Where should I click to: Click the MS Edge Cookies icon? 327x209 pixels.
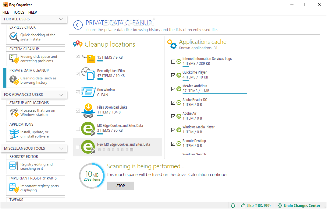click(x=88, y=129)
